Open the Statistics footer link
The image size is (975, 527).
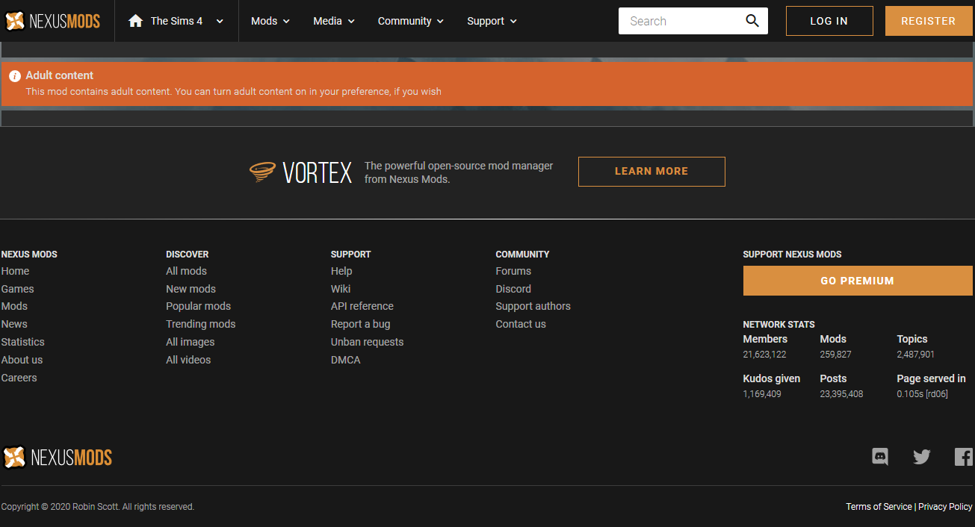point(23,342)
